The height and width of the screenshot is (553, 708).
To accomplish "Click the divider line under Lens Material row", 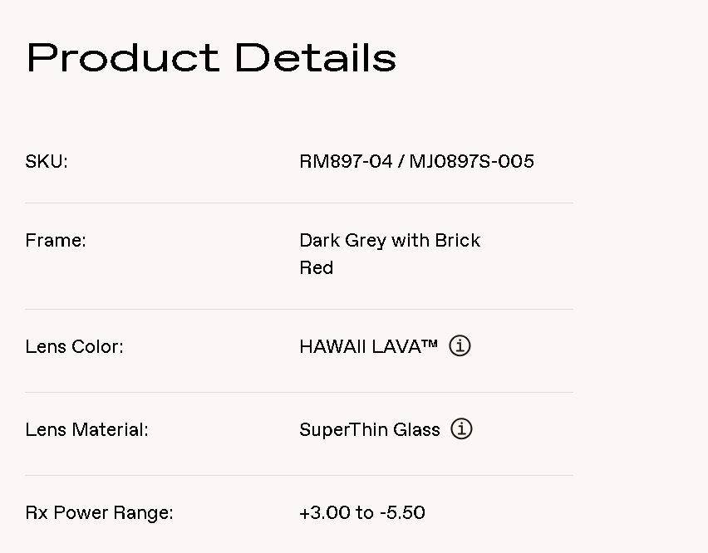I will coord(299,475).
